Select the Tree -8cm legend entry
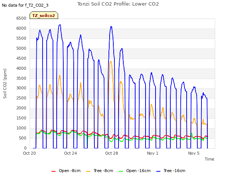 click(x=100, y=171)
